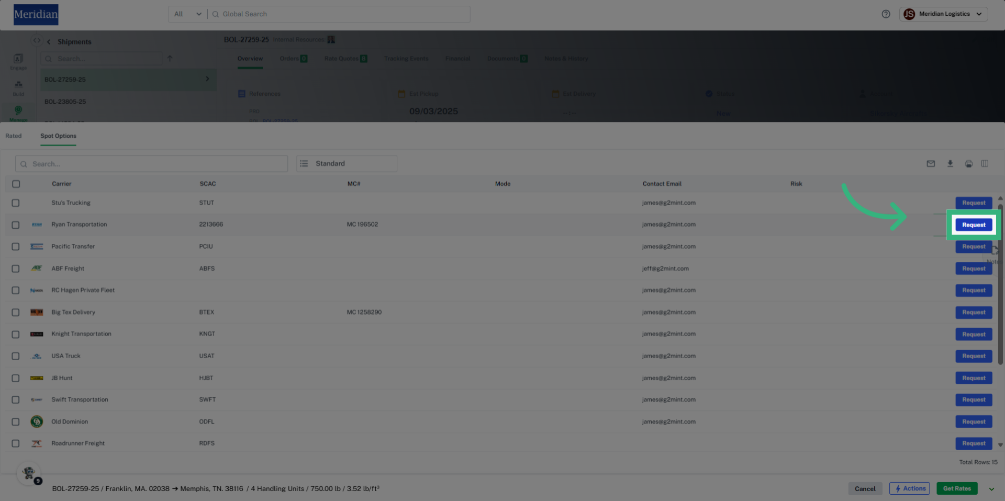Image resolution: width=1005 pixels, height=501 pixels.
Task: Check the ABF Freight row checkbox
Action: coord(16,269)
